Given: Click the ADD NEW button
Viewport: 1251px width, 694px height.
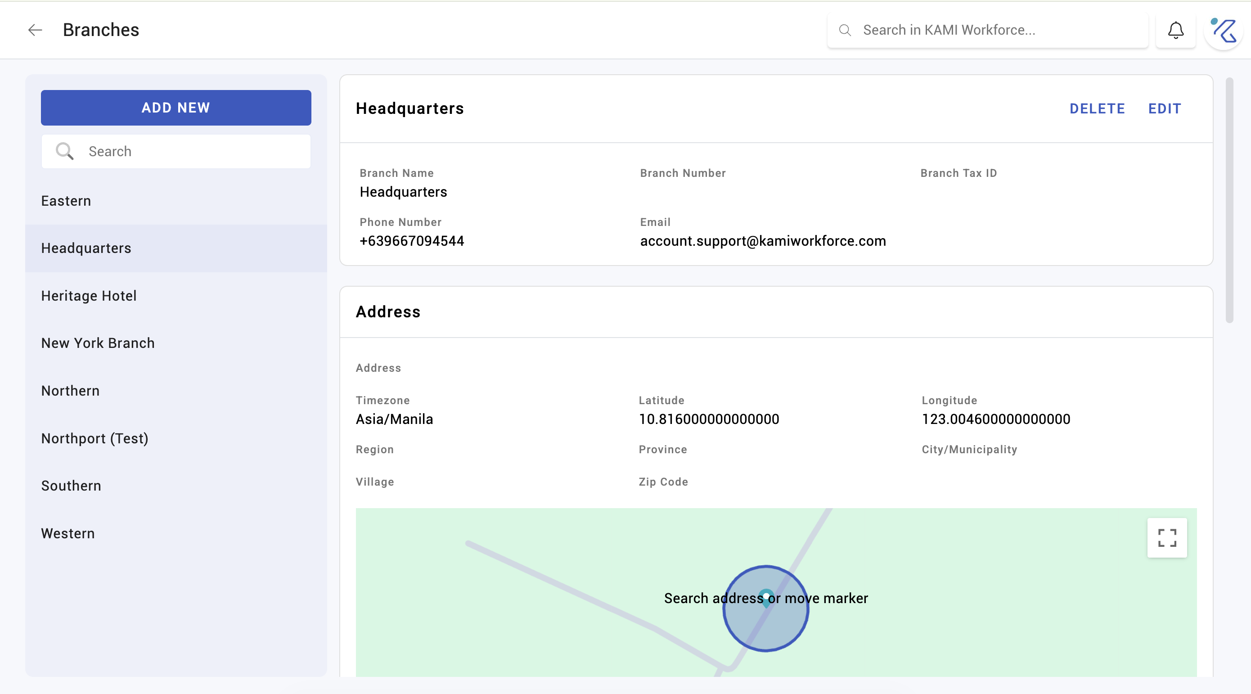Looking at the screenshot, I should pyautogui.click(x=176, y=108).
